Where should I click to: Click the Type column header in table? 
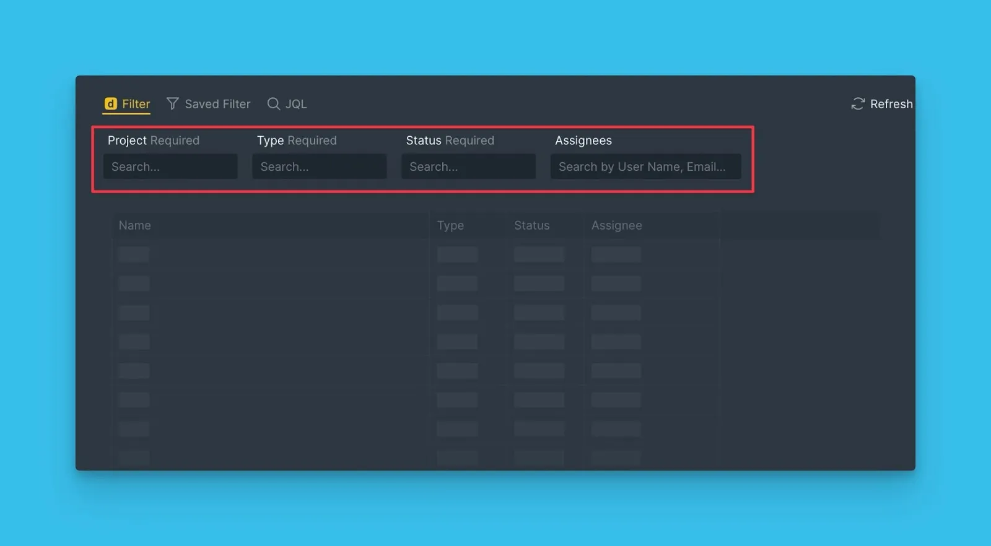point(450,225)
